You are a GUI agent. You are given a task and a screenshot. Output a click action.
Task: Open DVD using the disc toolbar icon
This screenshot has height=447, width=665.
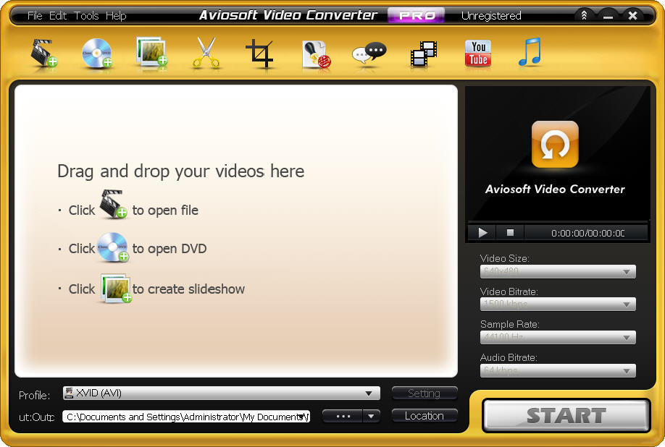coord(97,53)
